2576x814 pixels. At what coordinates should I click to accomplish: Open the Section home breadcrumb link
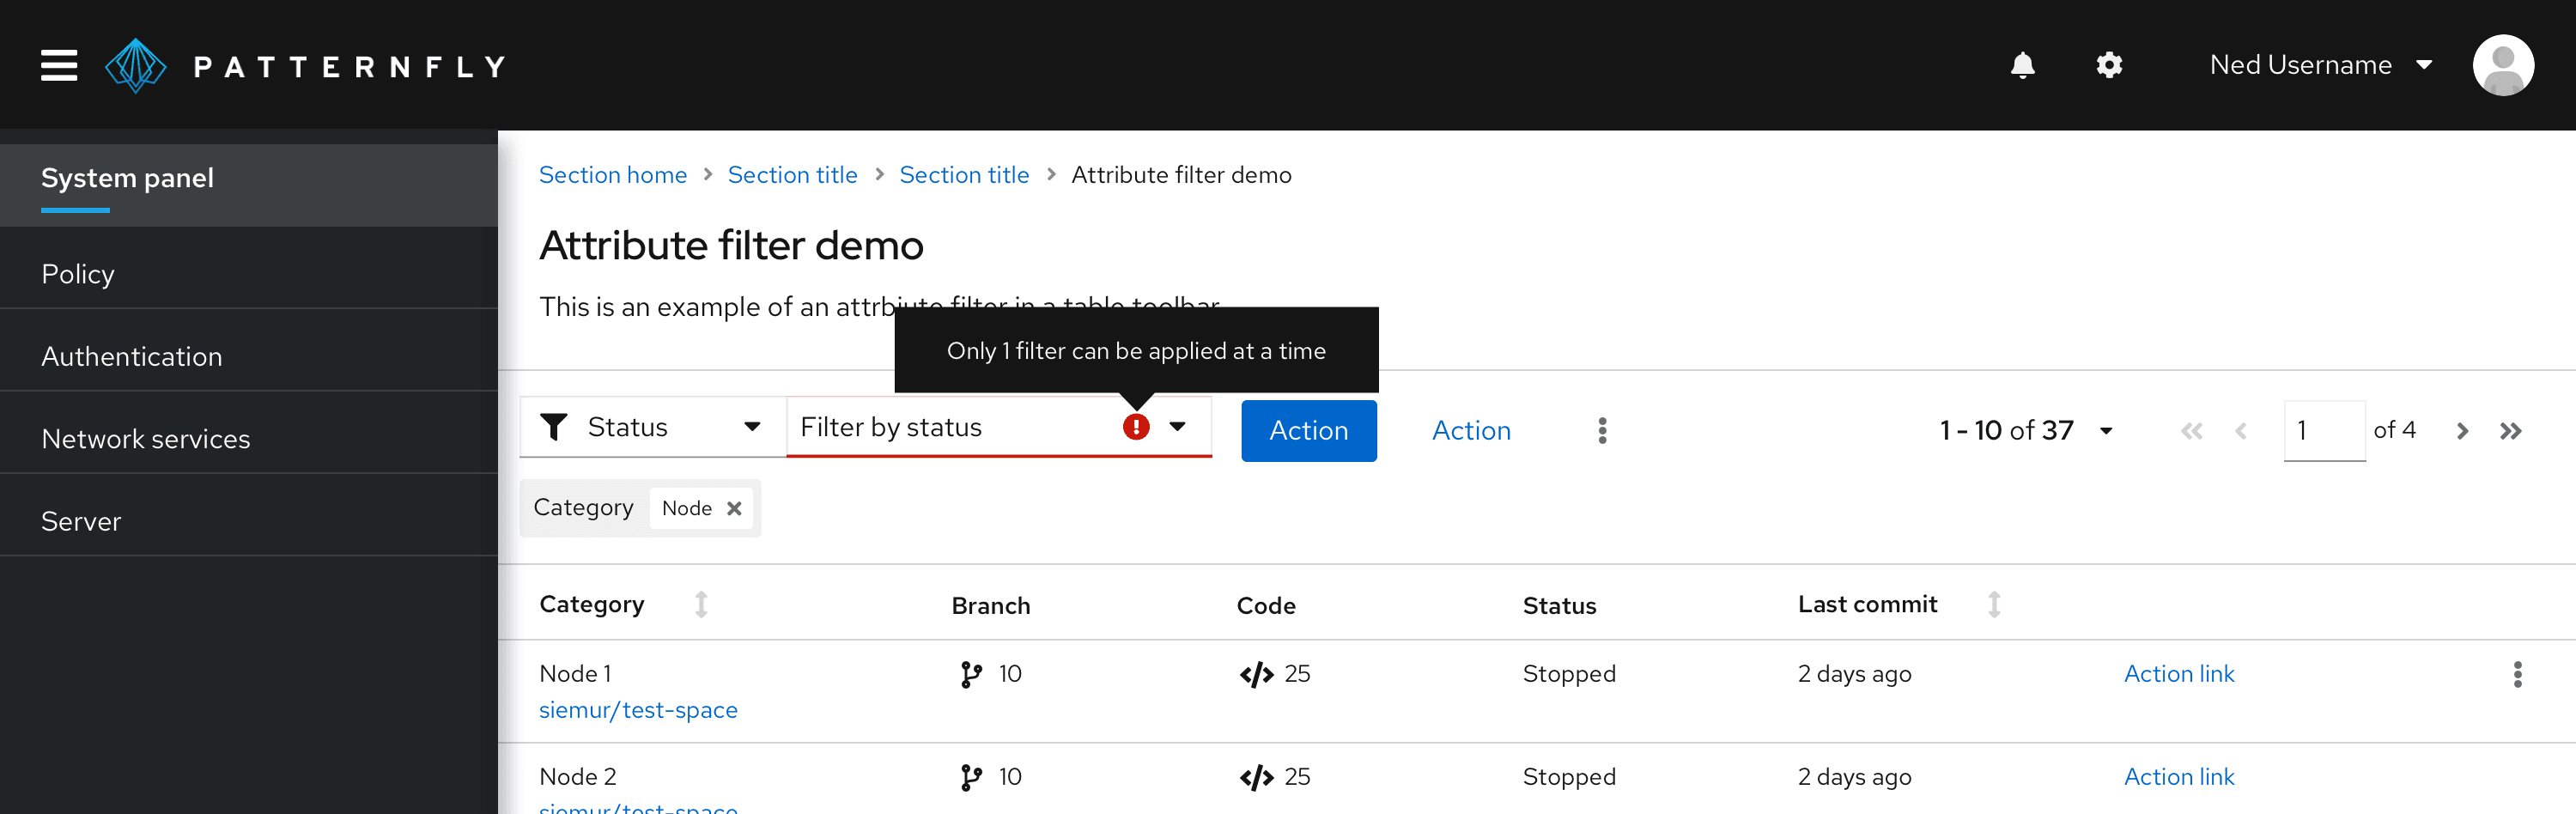point(612,175)
